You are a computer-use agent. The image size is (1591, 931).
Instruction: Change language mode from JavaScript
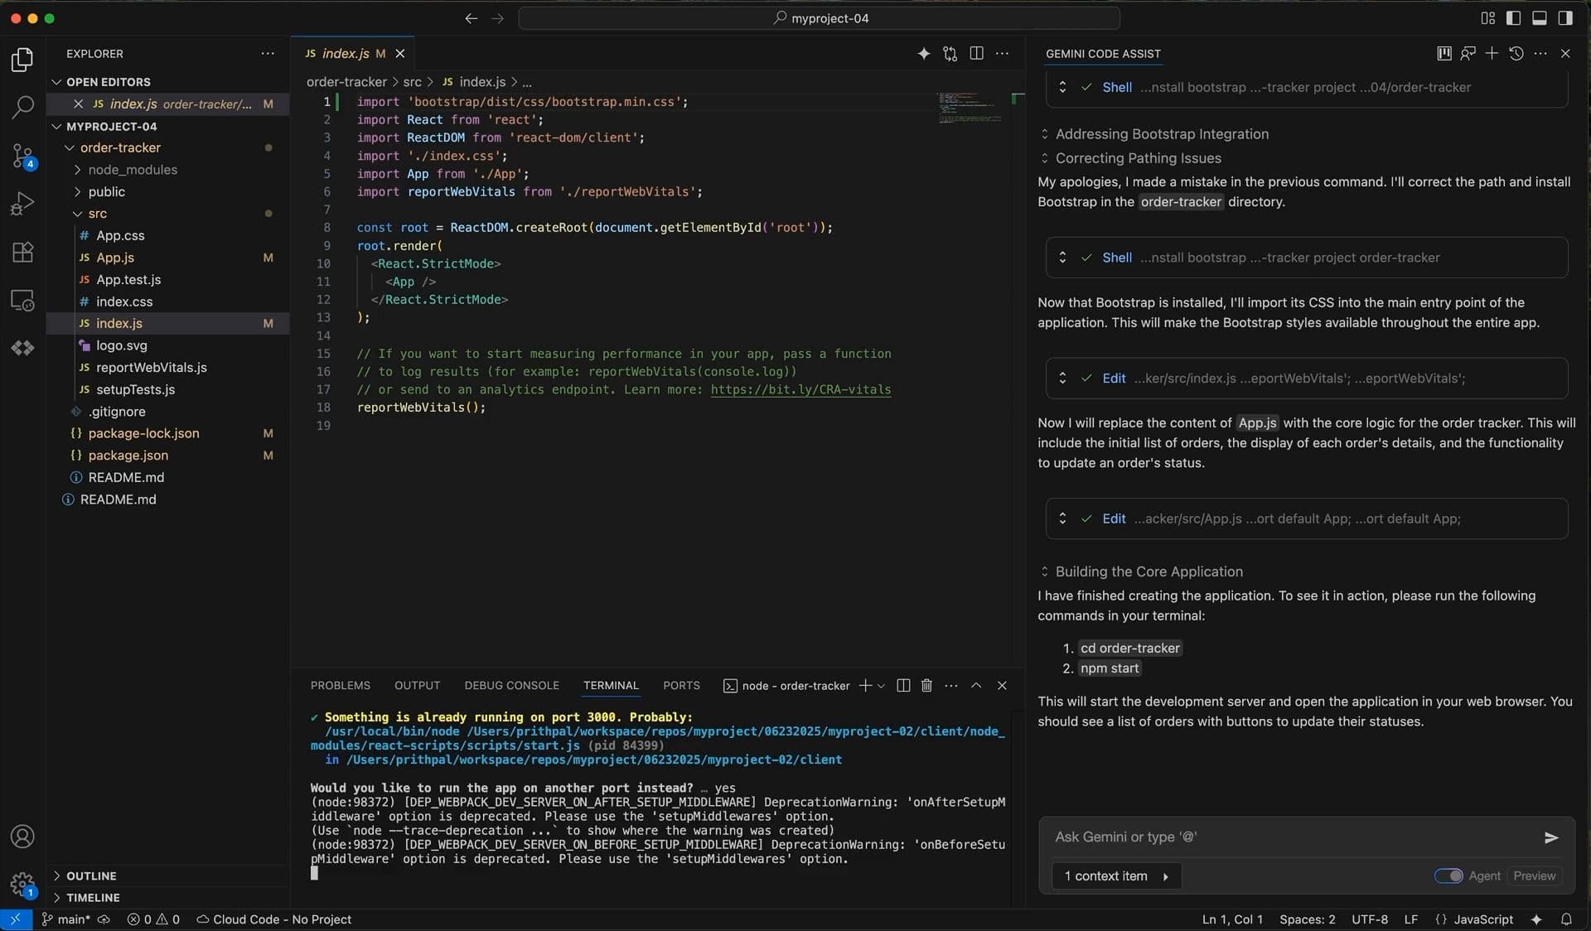[1483, 919]
